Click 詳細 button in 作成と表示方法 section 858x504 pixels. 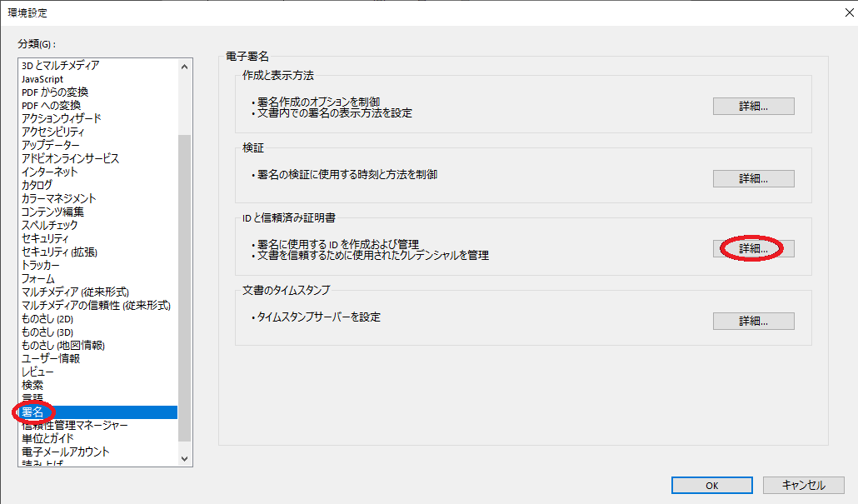753,107
